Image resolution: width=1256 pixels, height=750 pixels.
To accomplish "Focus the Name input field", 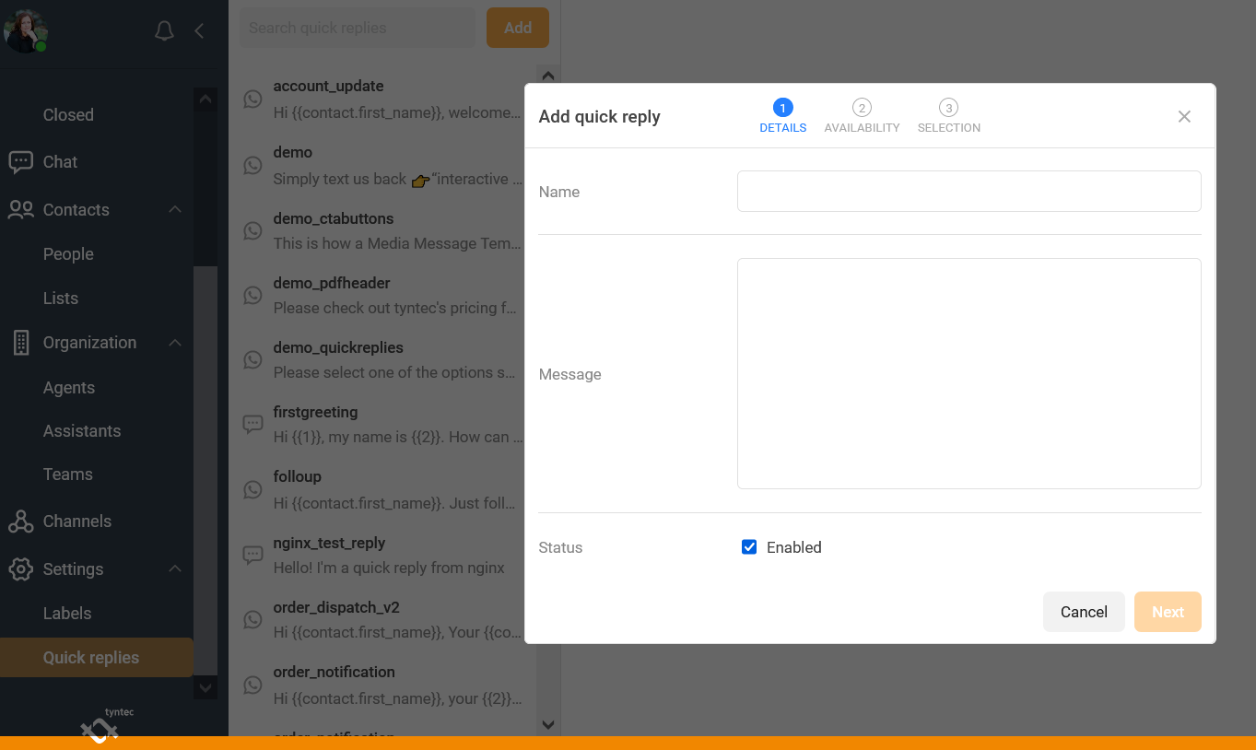I will [969, 191].
